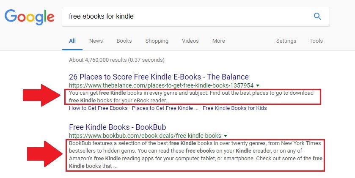The width and height of the screenshot is (355, 178).
Task: Follow the How to Get Free Ebooks sitelink
Action: 98,108
